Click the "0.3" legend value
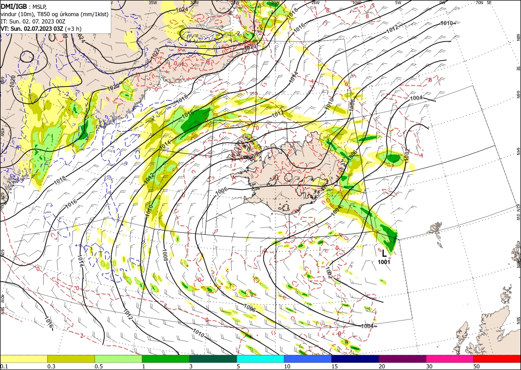 pos(51,366)
